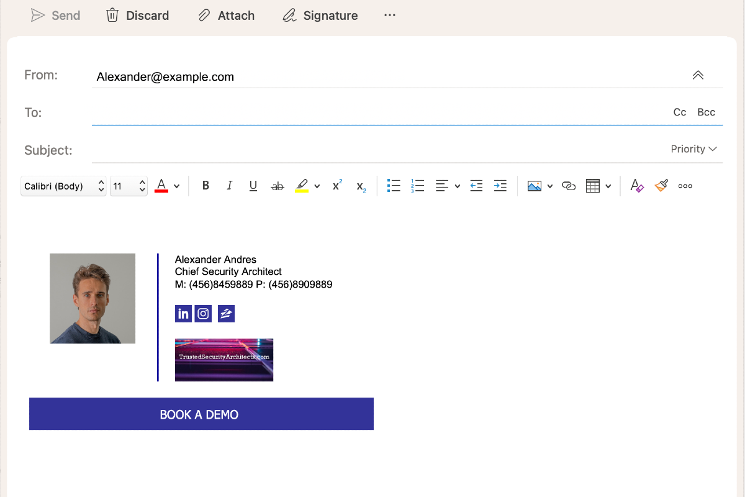Insert a hyperlink
745x497 pixels.
pyautogui.click(x=569, y=186)
